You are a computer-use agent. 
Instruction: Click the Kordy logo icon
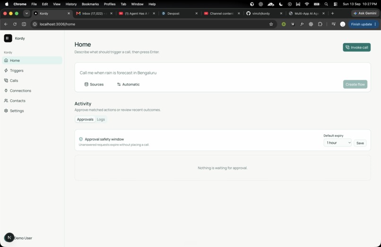tap(8, 38)
